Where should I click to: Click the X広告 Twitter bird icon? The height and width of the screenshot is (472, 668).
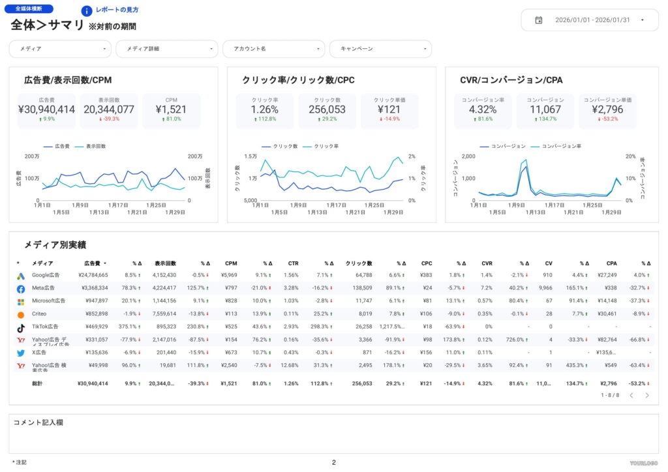point(21,353)
